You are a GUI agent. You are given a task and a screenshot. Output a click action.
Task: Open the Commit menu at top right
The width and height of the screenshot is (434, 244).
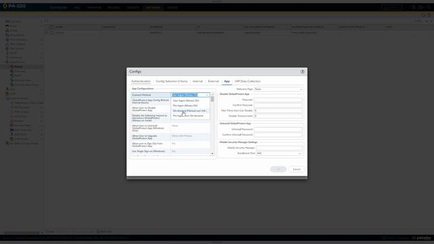(x=392, y=7)
